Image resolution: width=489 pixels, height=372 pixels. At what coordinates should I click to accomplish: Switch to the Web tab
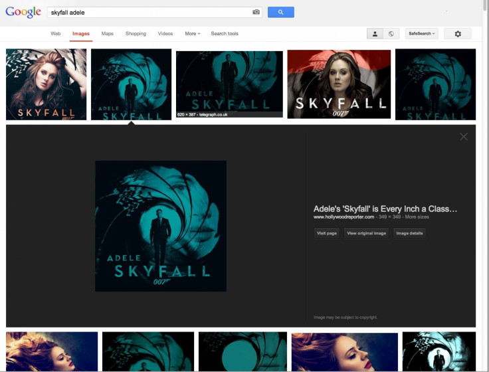pyautogui.click(x=56, y=34)
